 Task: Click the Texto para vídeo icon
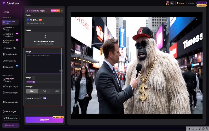pos(4,48)
